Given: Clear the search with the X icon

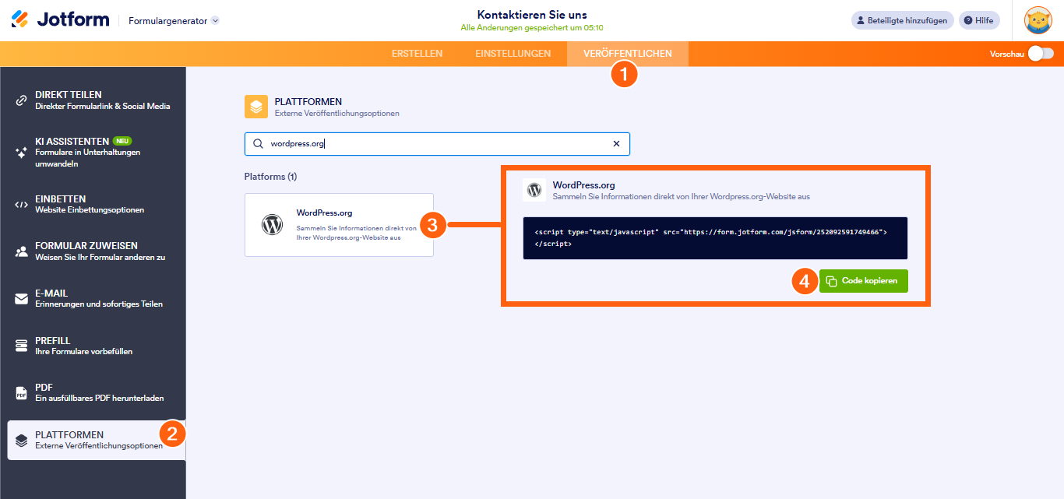Looking at the screenshot, I should click(616, 143).
